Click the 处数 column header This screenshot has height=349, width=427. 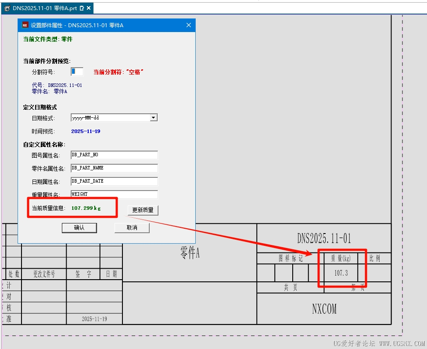click(14, 274)
